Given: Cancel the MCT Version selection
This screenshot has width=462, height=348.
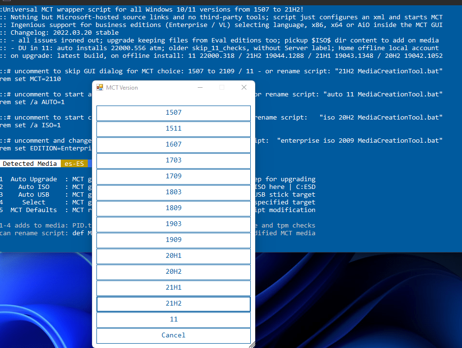Looking at the screenshot, I should click(x=174, y=335).
